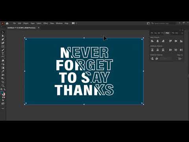Select the Direct Selection tool
Image resolution: width=189 pixels, height=142 pixels.
pyautogui.click(x=3, y=36)
